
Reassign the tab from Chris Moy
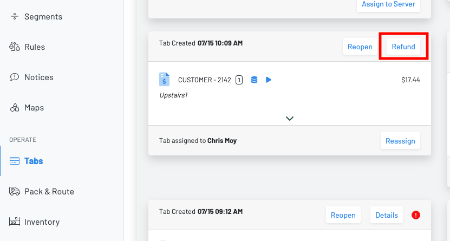(400, 141)
